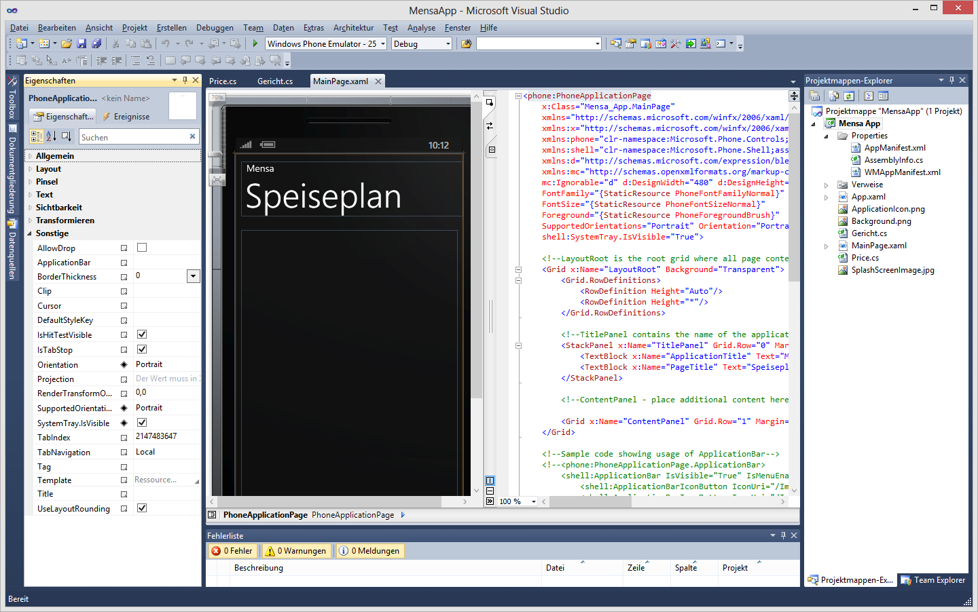Open the BorderThickness dropdown arrow
978x612 pixels.
tap(194, 276)
